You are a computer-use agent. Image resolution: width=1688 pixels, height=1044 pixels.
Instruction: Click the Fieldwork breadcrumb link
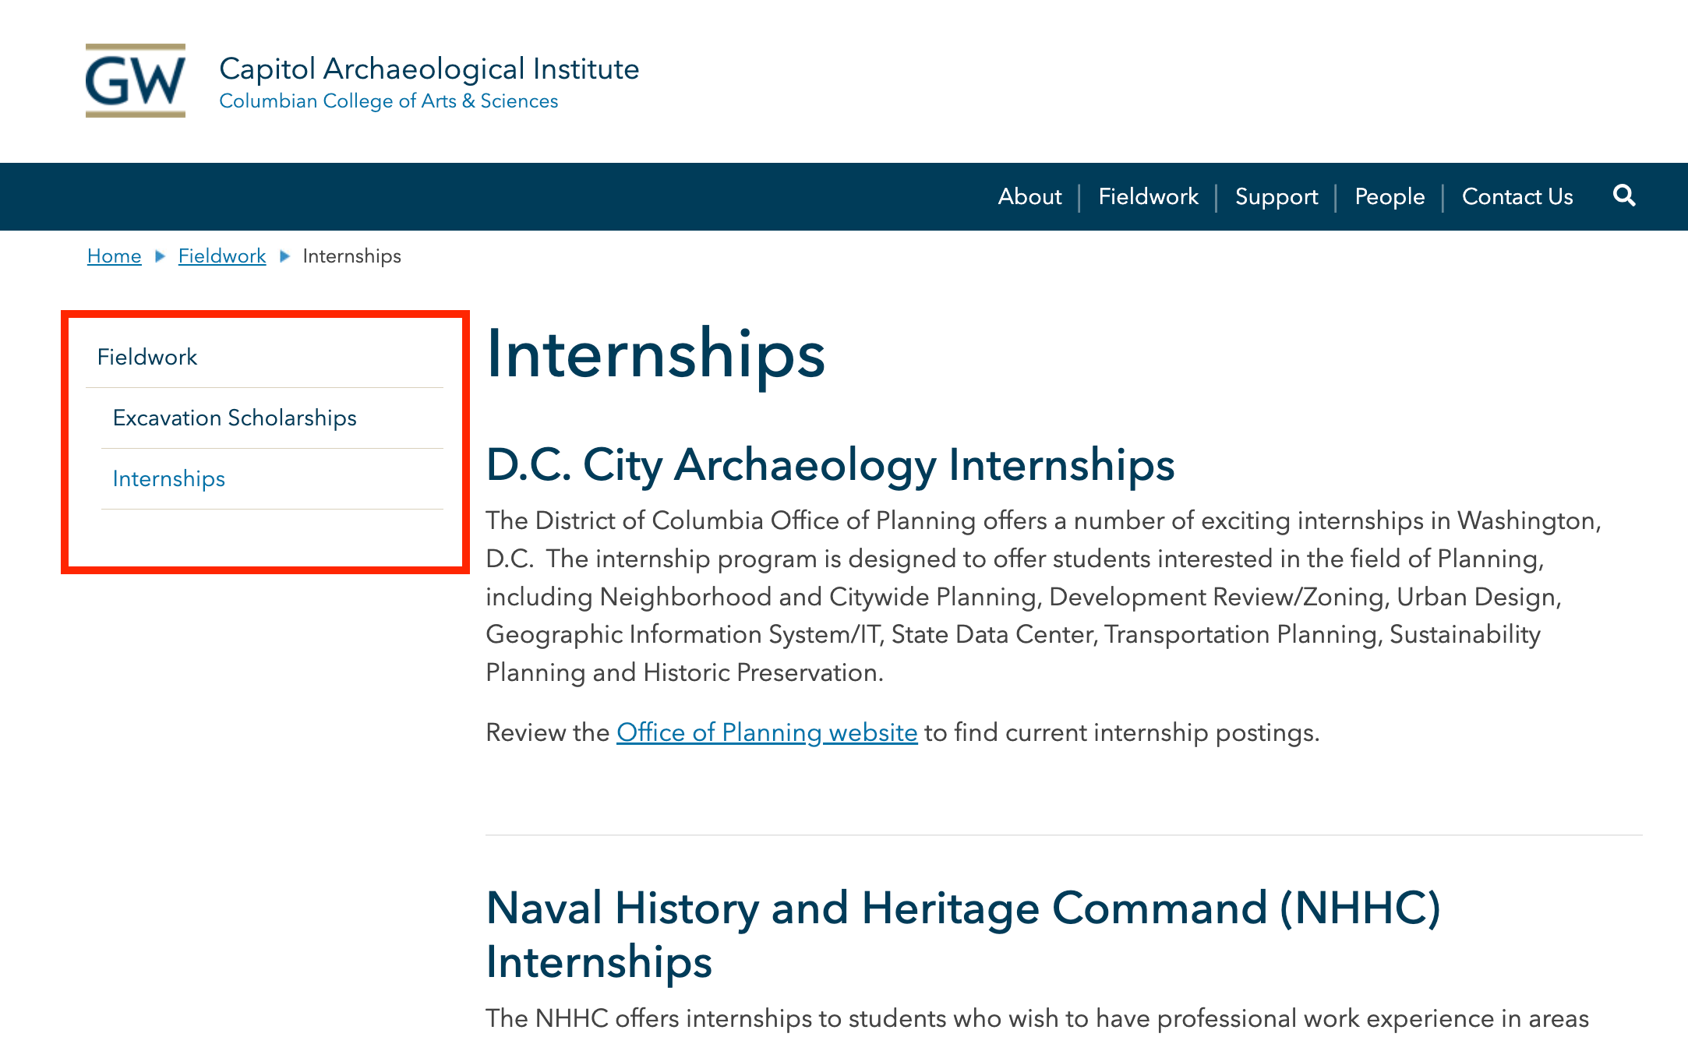222,256
